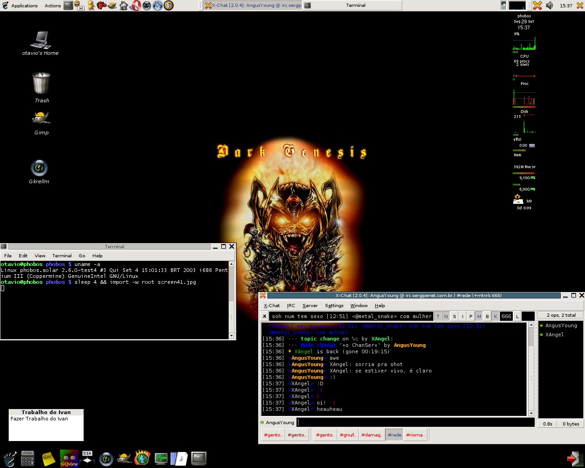Click the X-Chat task button in top panel
585x468 pixels.
click(253, 5)
